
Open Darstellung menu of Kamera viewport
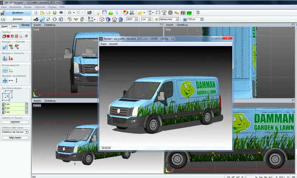pos(50,101)
